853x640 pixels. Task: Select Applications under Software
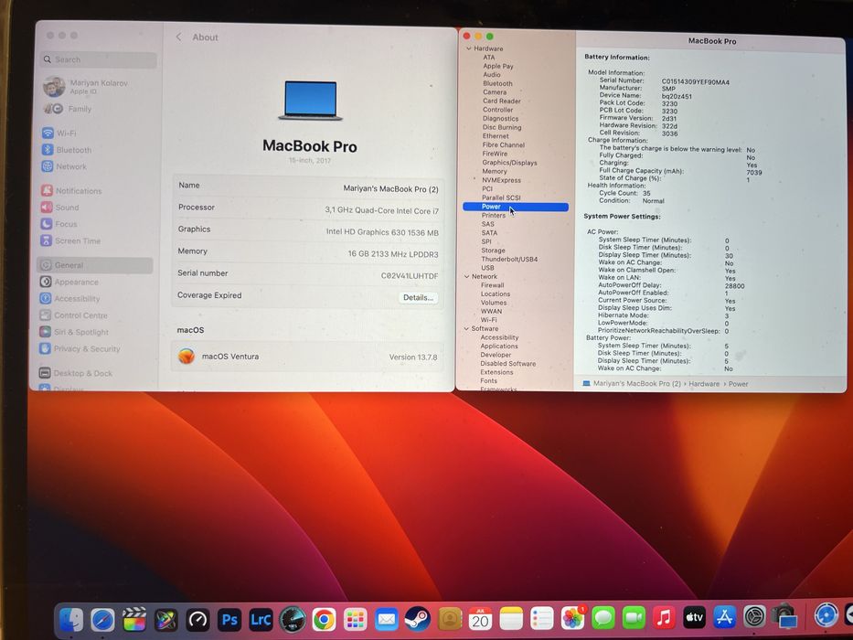pyautogui.click(x=499, y=347)
